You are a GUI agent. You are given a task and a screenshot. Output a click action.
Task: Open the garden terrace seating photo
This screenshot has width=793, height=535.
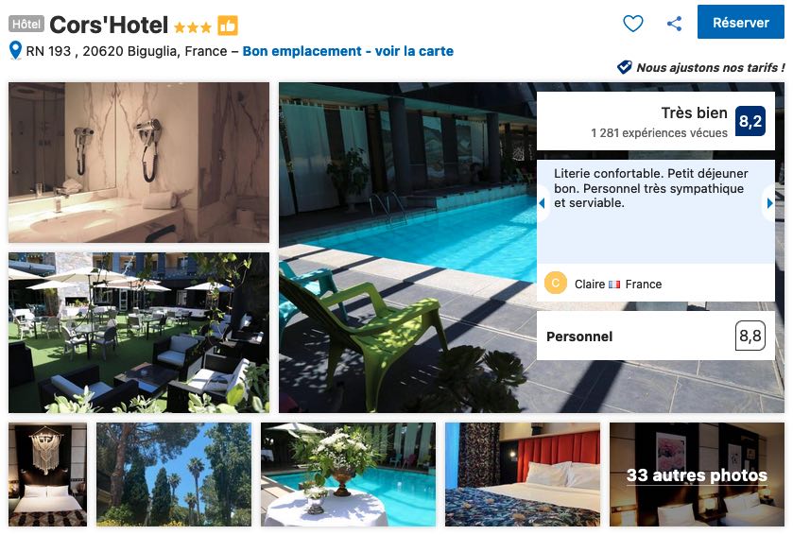pos(139,333)
